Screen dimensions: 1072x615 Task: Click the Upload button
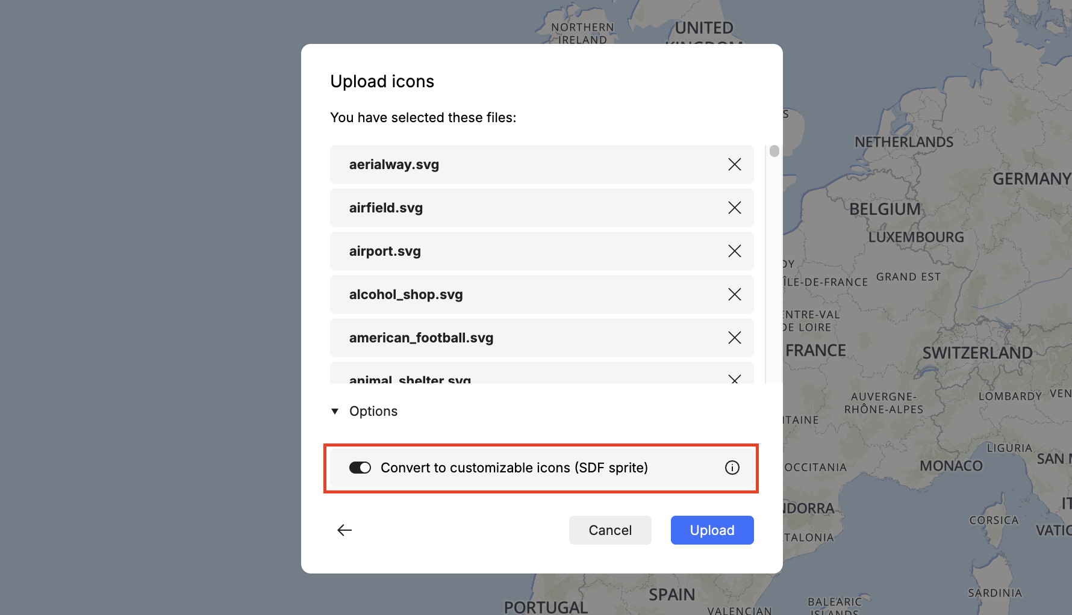point(712,530)
